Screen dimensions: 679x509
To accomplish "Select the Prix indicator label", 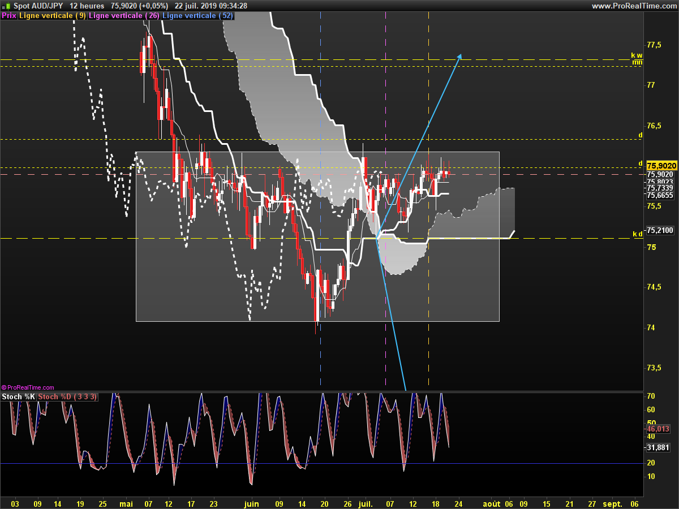I will pos(9,16).
